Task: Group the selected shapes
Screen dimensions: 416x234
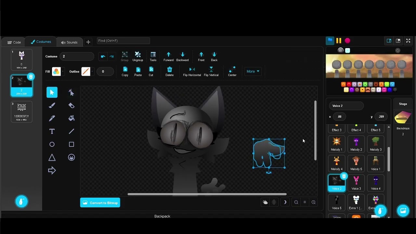Action: pos(125,57)
